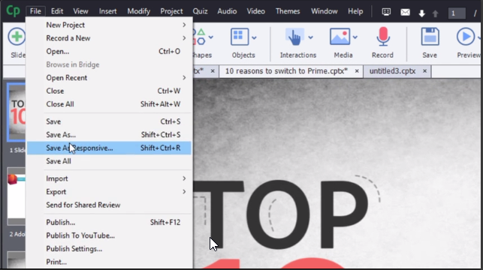
Task: Select slide 2 thumbnail in filmstrip
Action: (17, 196)
